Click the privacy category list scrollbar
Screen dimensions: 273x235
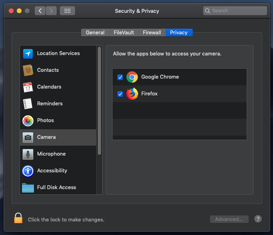99,101
